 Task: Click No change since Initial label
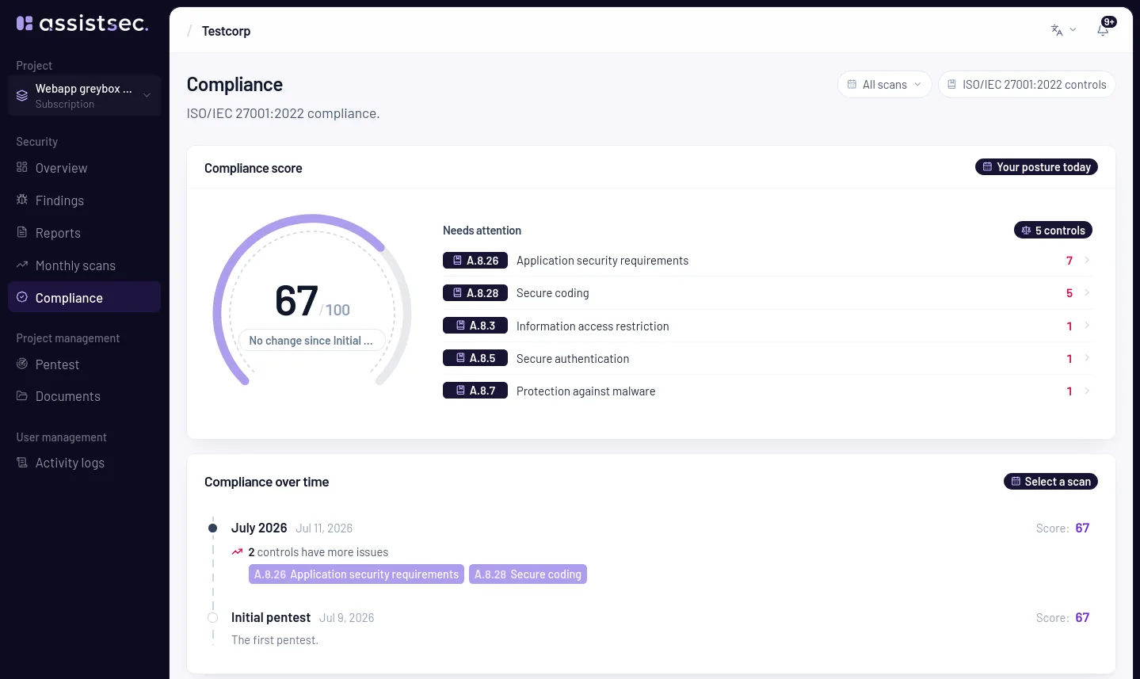click(311, 341)
